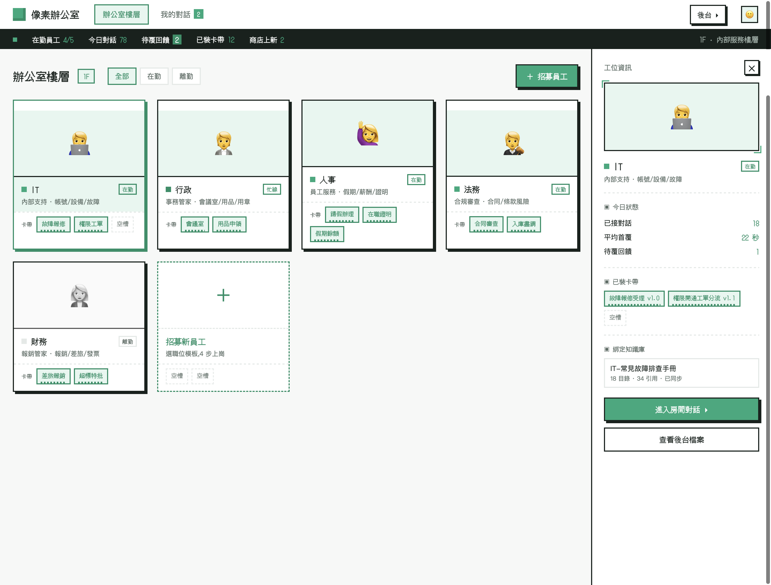Open the smiley face user avatar
Viewport: 771px width, 585px height.
749,15
